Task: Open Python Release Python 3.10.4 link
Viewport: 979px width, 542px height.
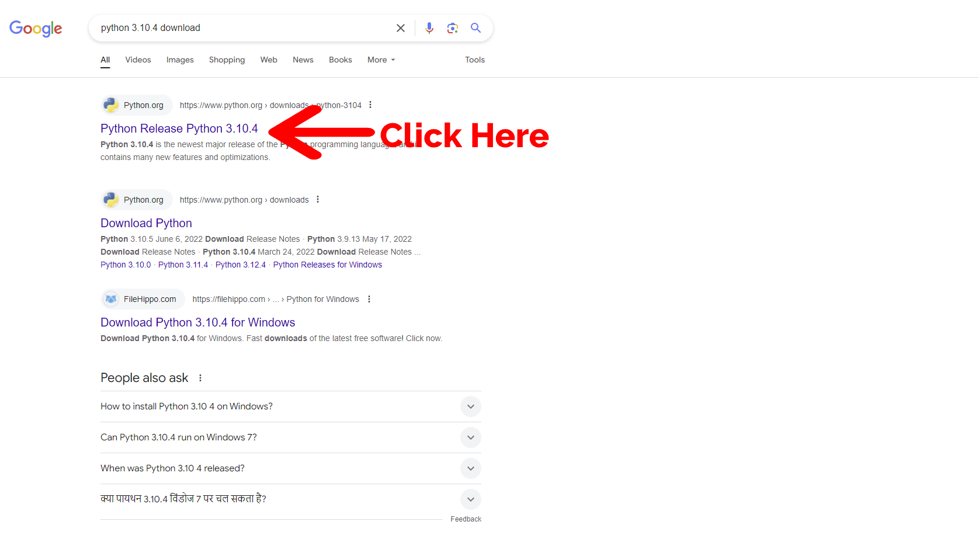Action: (x=179, y=128)
